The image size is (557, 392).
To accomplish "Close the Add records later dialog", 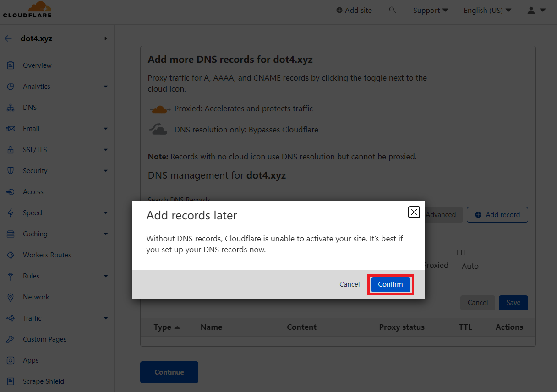I will coord(414,212).
